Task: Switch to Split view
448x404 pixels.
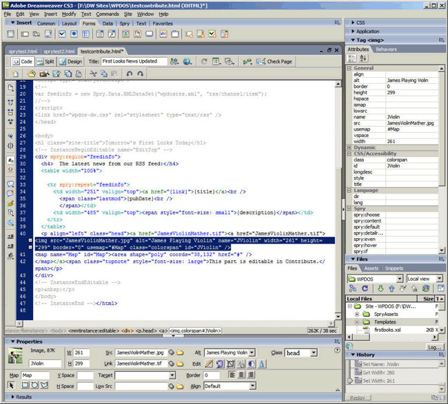Action: pyautogui.click(x=45, y=61)
